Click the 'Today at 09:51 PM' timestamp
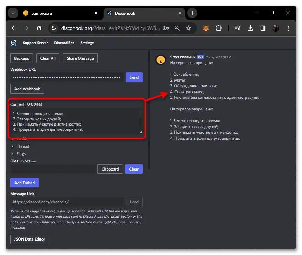Screen dimensions: 302x255 tap(219, 57)
